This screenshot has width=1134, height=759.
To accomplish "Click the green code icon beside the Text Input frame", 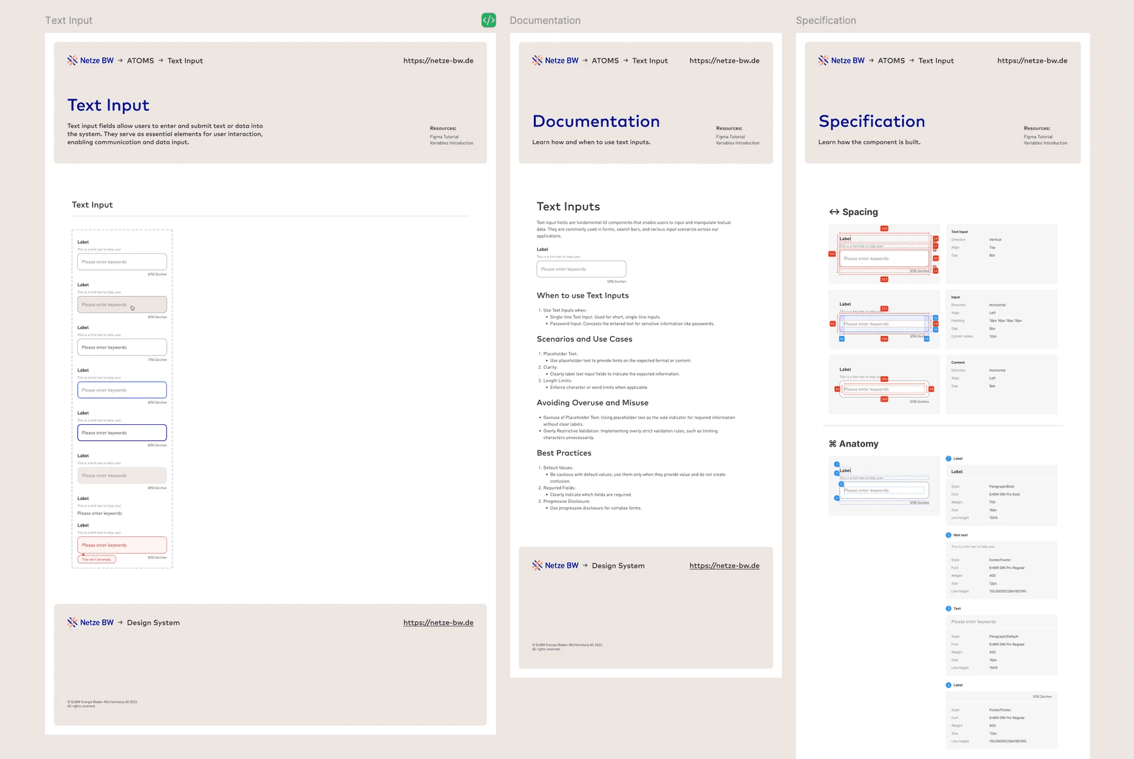I will coord(489,20).
